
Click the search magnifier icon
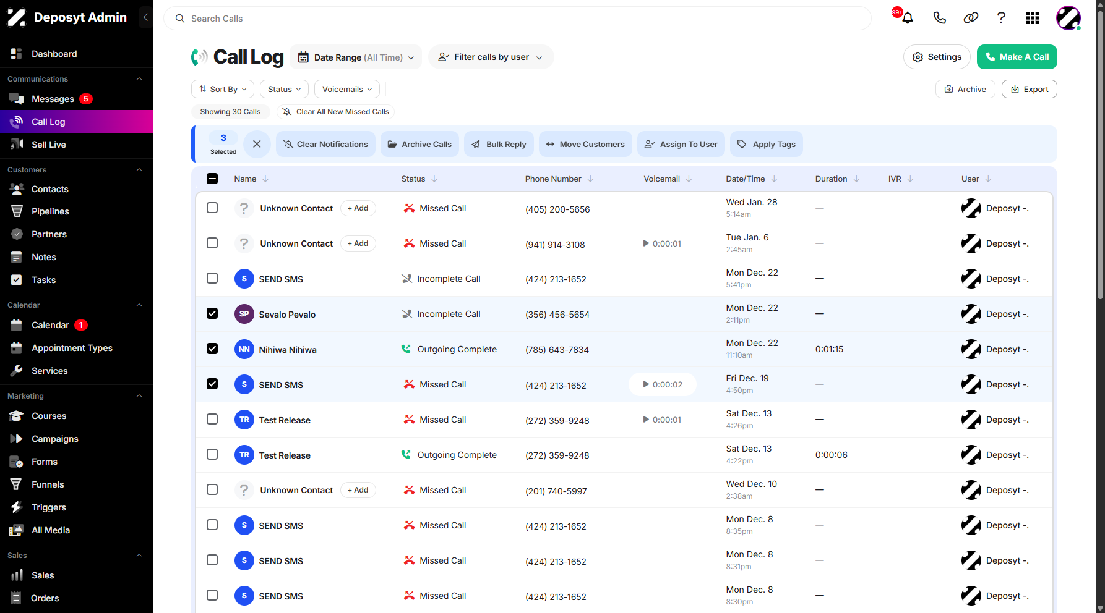(x=180, y=19)
